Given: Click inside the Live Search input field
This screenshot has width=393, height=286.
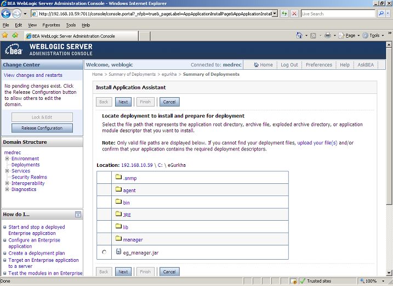Looking at the screenshot, I should [x=338, y=14].
